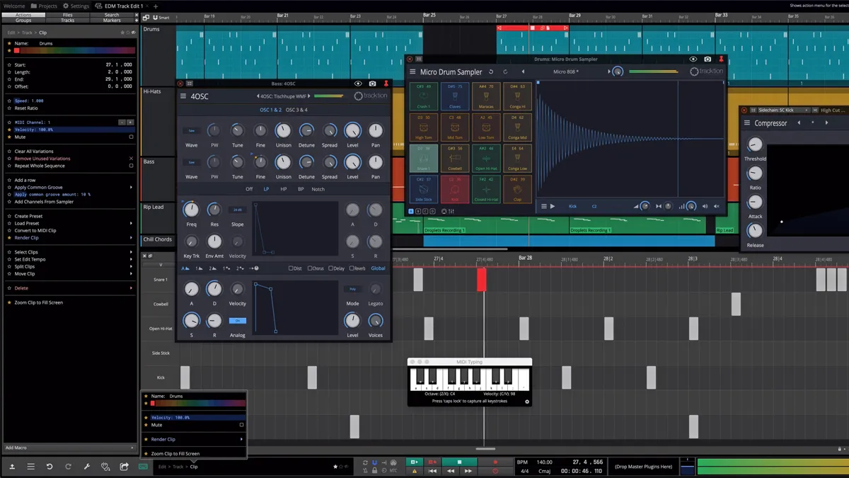Toggle visibility eye in Drum Sampler window
Screen dimensions: 849x478
tap(693, 59)
